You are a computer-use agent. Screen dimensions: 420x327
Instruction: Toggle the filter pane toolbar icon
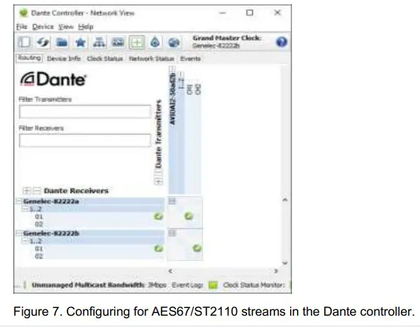point(24,42)
